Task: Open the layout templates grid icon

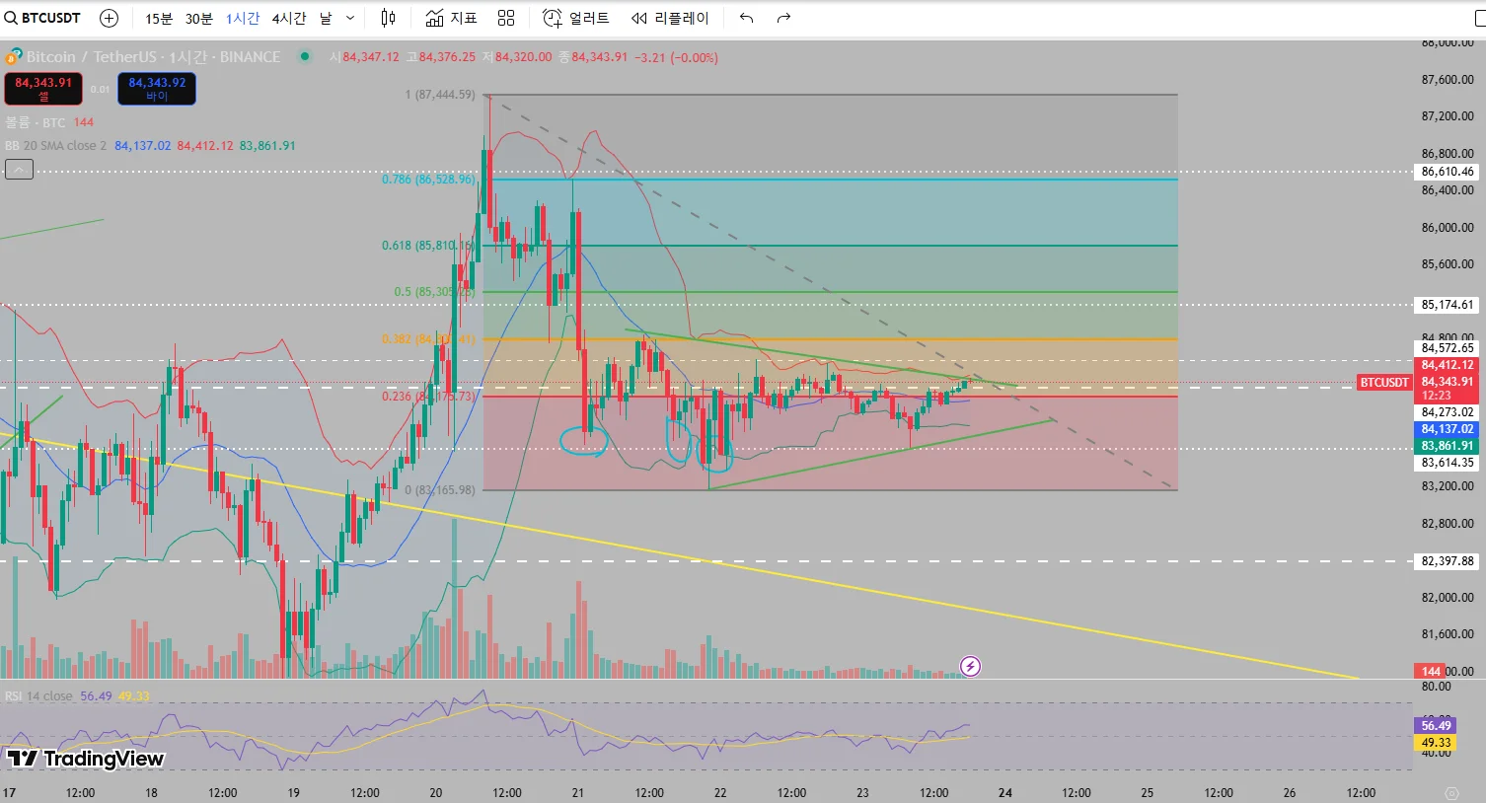Action: 506,18
